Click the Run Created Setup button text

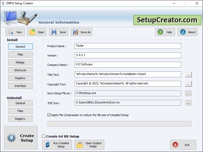point(61,145)
